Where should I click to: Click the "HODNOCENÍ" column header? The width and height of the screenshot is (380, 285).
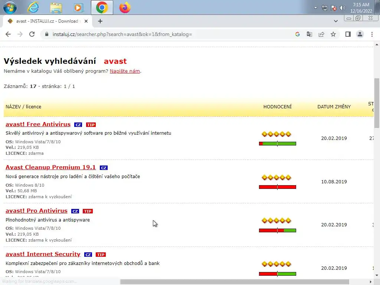[x=278, y=107]
